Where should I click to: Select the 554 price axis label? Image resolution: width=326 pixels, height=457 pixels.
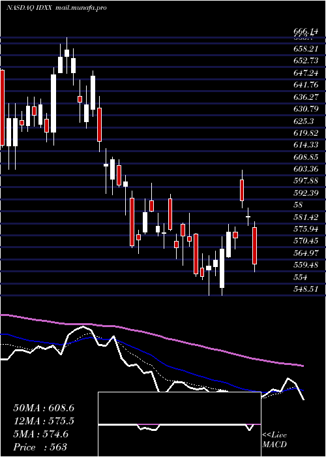(x=301, y=277)
